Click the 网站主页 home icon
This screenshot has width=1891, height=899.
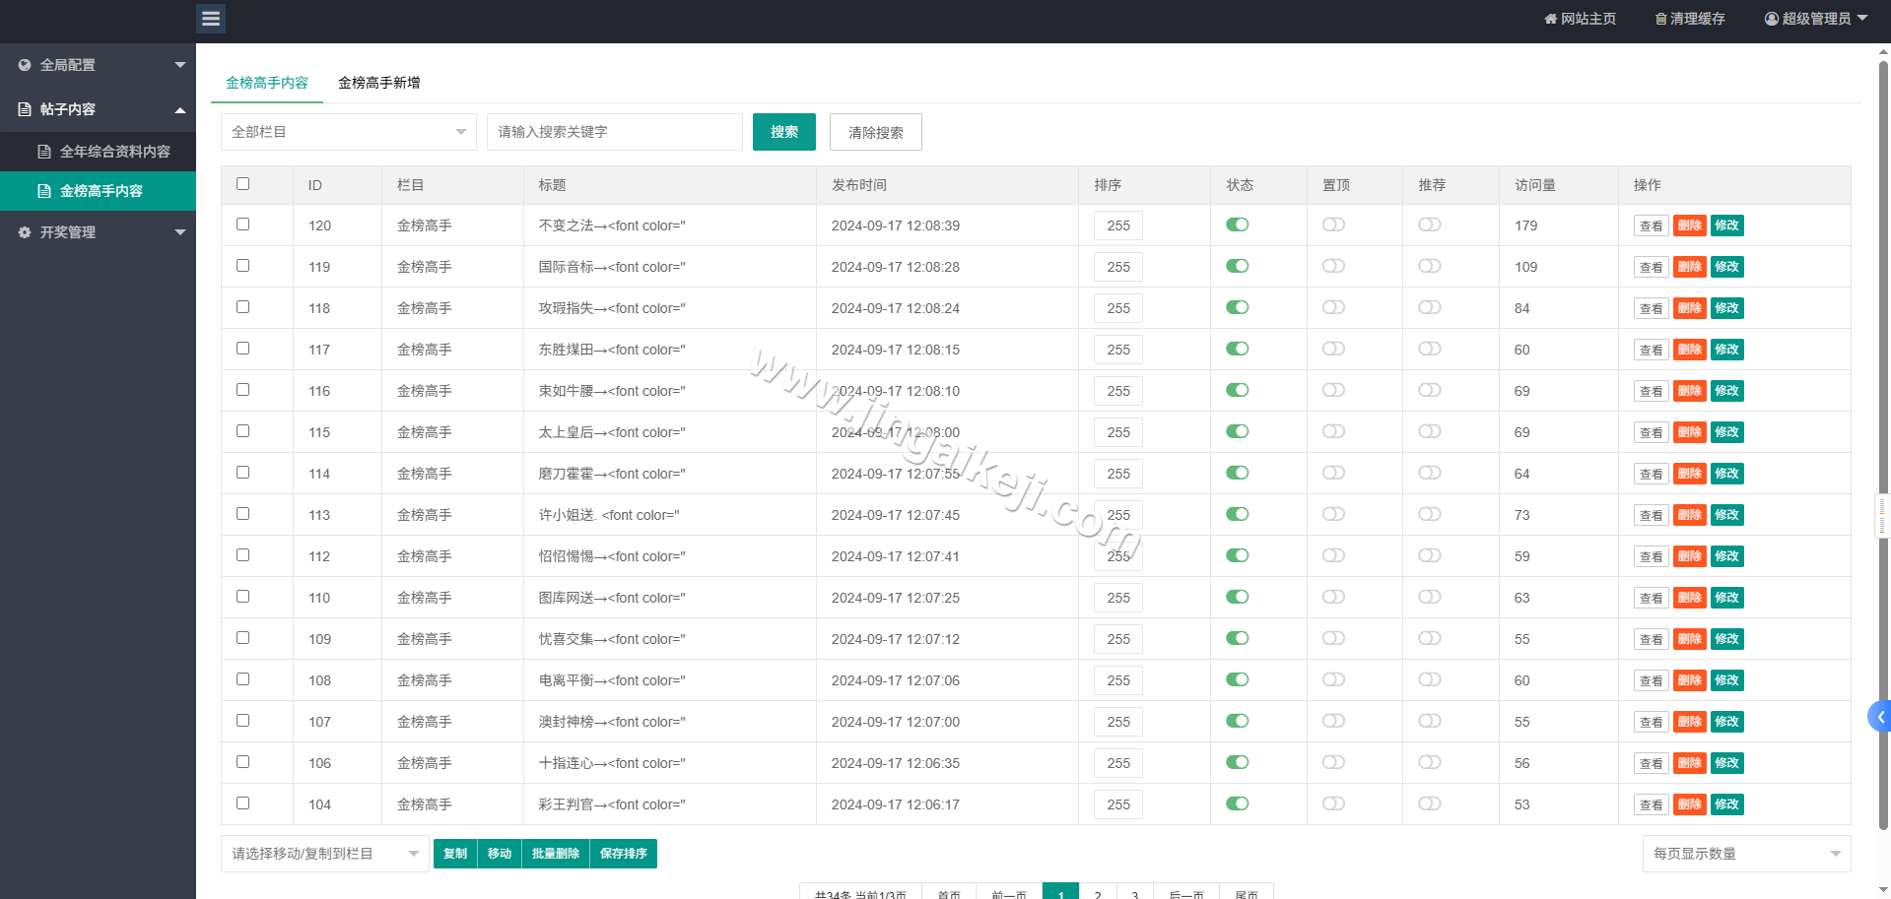1549,18
